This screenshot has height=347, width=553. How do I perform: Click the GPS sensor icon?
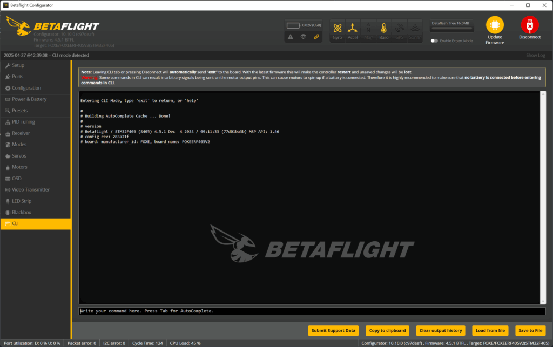pos(399,28)
